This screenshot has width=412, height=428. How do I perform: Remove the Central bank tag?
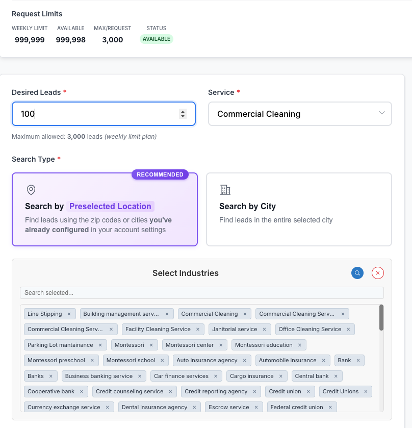(336, 376)
